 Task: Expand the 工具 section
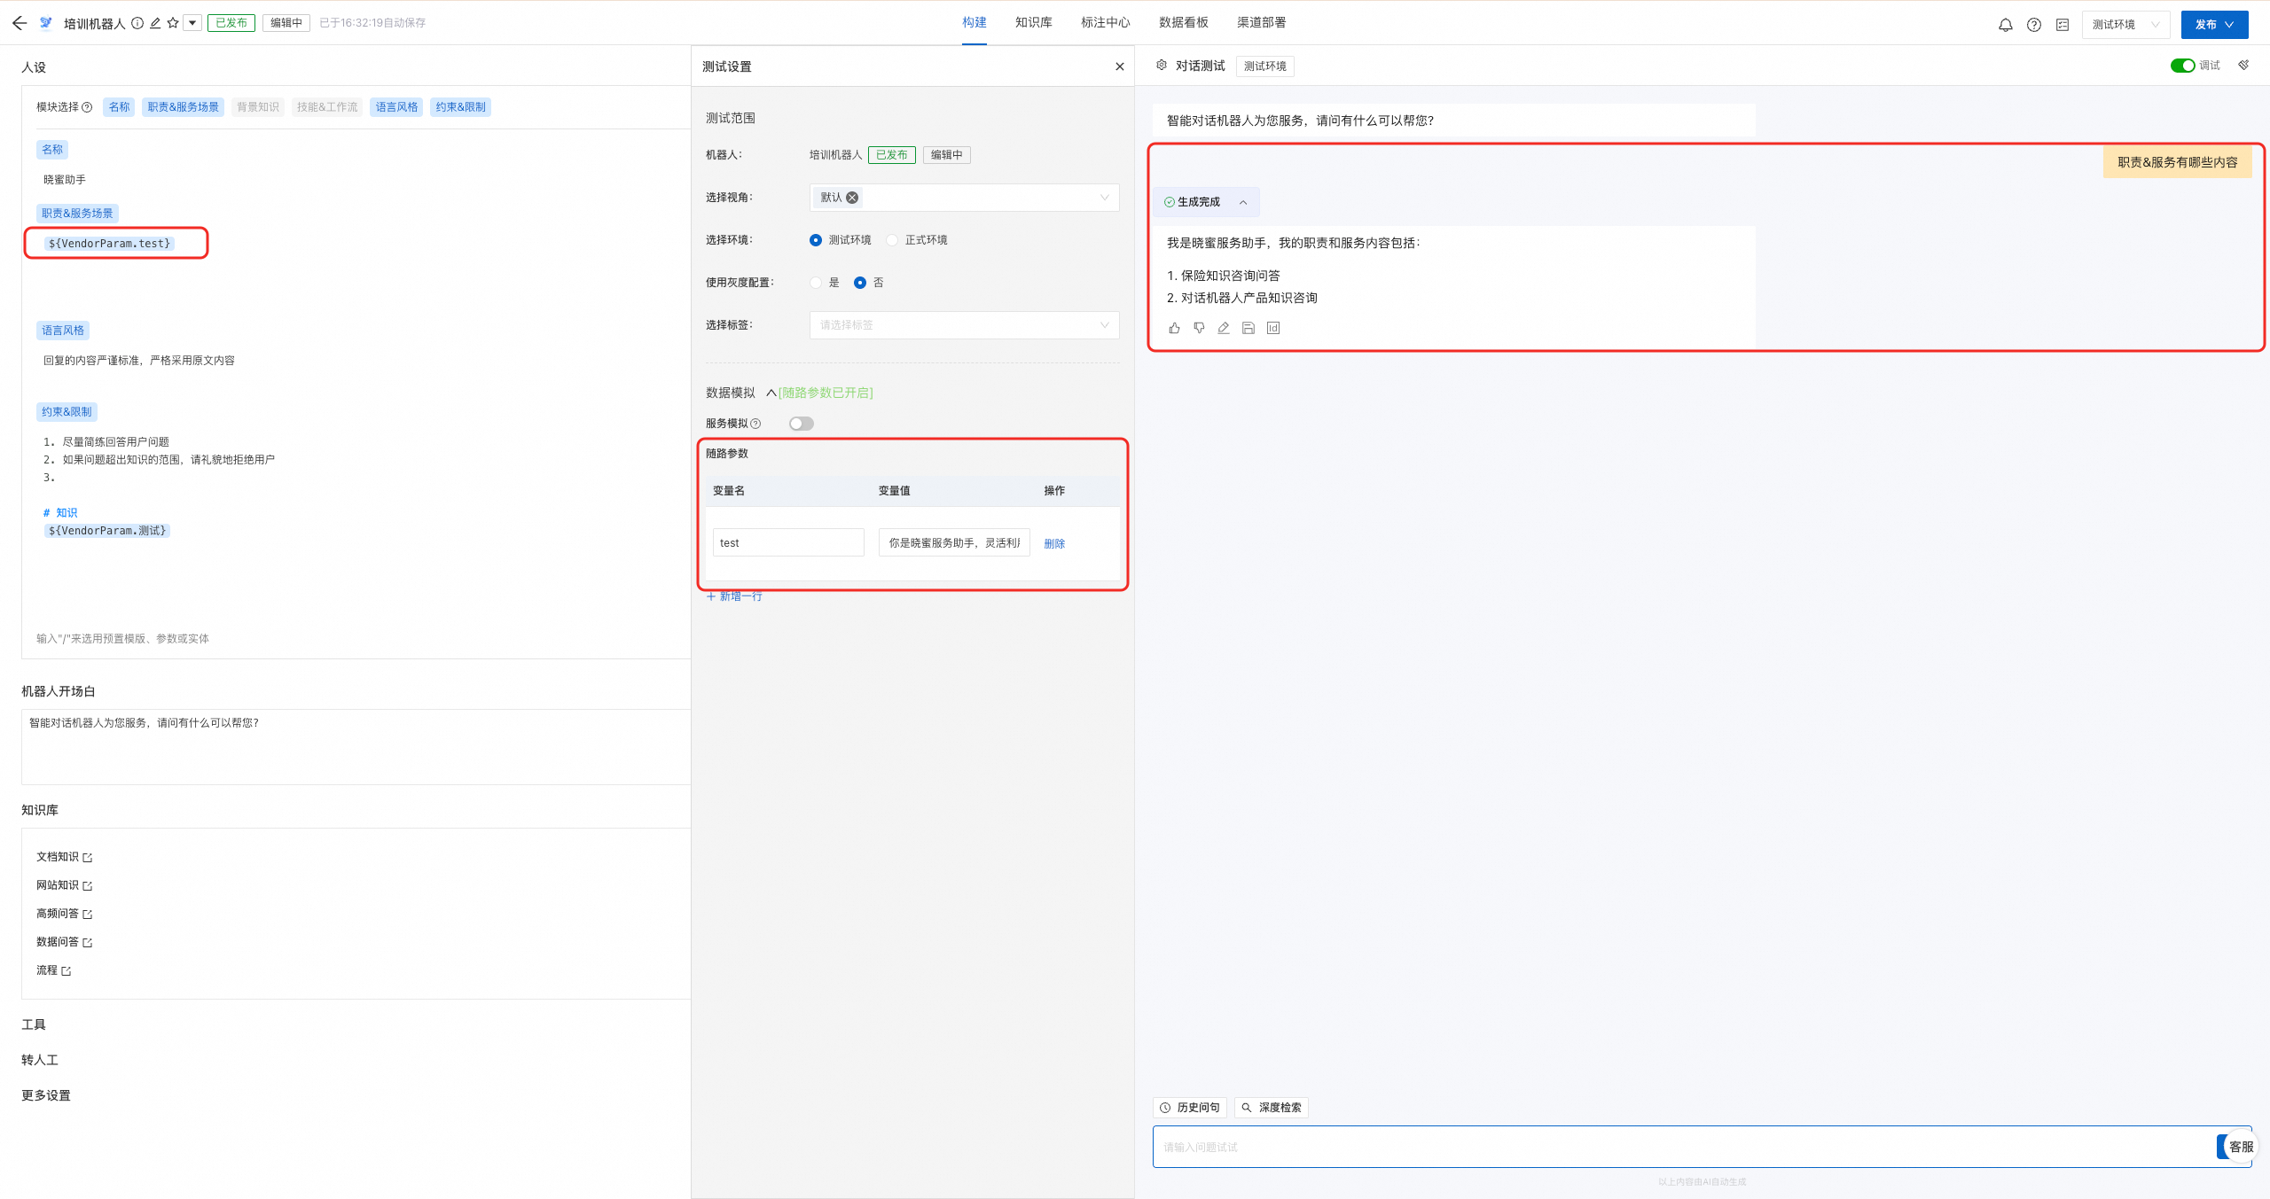click(34, 1024)
